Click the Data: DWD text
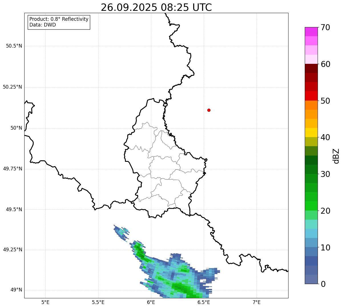Viewport: 343px width, 308px height. (43, 25)
